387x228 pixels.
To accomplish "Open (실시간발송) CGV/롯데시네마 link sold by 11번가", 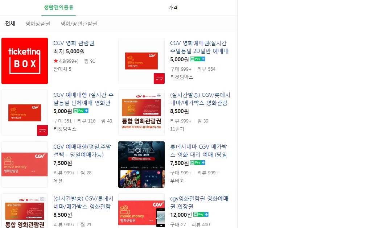I will click(200, 99).
